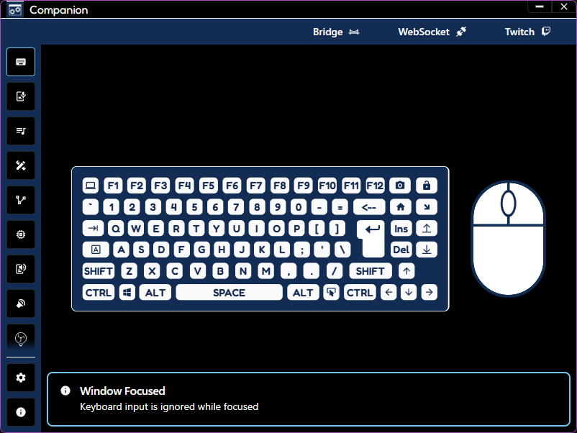This screenshot has height=433, width=577.
Task: Click 'Keyboard input is ignored while focused' text
Action: point(169,407)
